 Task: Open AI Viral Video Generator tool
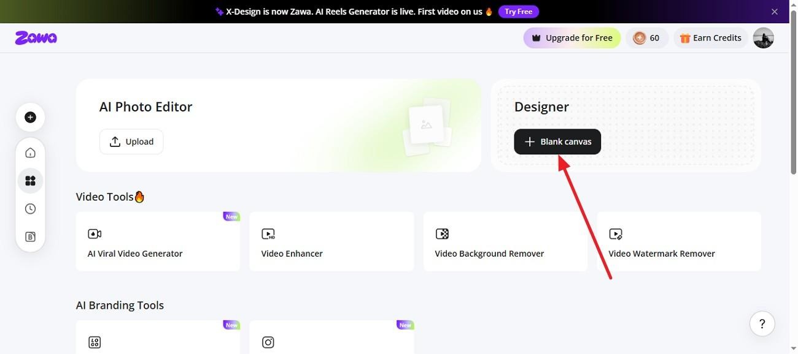pyautogui.click(x=158, y=241)
